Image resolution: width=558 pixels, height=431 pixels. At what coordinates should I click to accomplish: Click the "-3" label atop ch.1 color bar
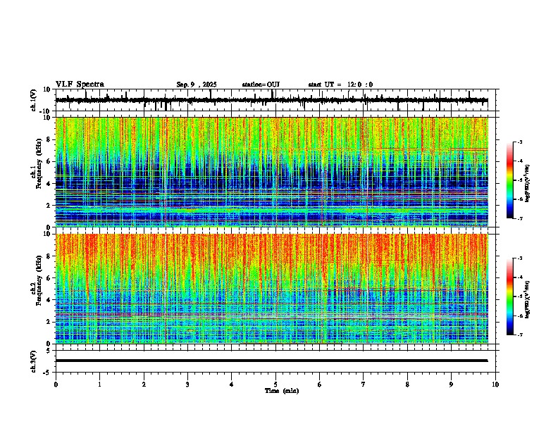click(519, 142)
